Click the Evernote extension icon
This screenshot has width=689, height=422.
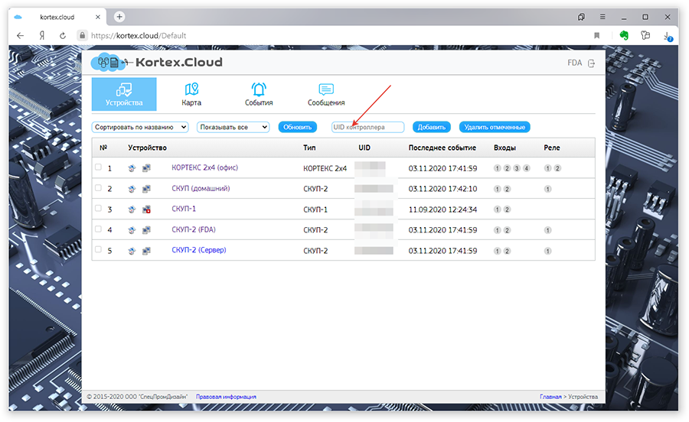coord(623,35)
